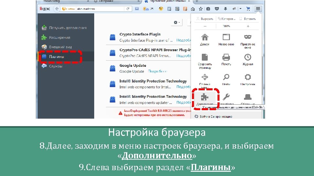Open the mail envelope toolbar icon
This screenshot has height=176, width=314.
pos(137,9)
